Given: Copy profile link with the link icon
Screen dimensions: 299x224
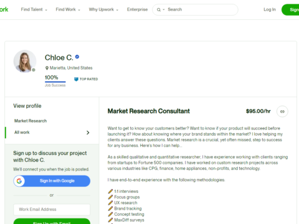Looking at the screenshot, I should [282, 111].
